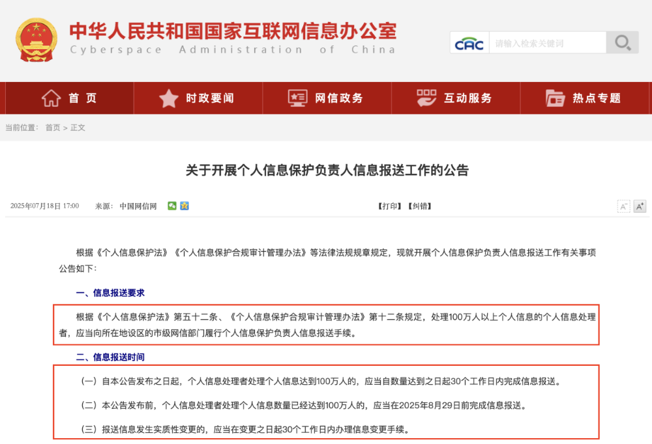The height and width of the screenshot is (444, 652).
Task: Open the 热点专题 navigation tab
Action: [585, 98]
